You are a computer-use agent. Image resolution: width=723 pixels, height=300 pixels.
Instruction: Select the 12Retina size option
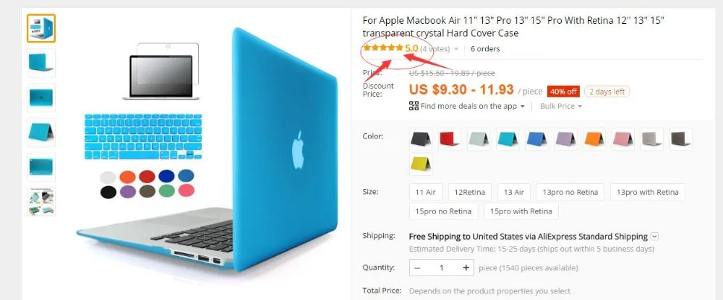tap(470, 192)
